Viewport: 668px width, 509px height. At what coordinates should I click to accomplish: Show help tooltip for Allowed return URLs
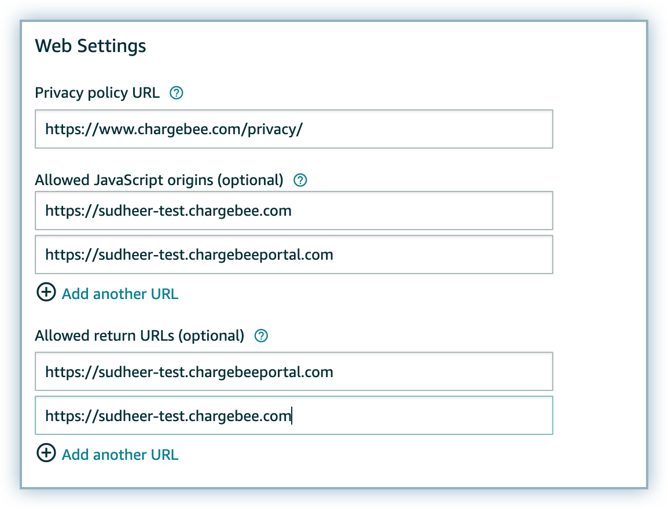(x=262, y=335)
